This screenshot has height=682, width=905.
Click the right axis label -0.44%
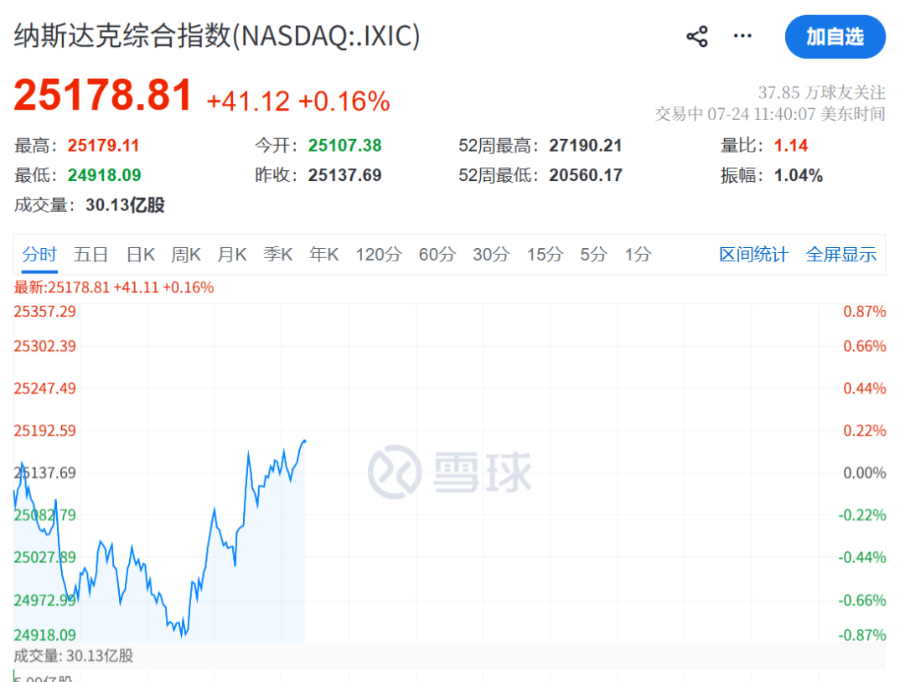(862, 557)
